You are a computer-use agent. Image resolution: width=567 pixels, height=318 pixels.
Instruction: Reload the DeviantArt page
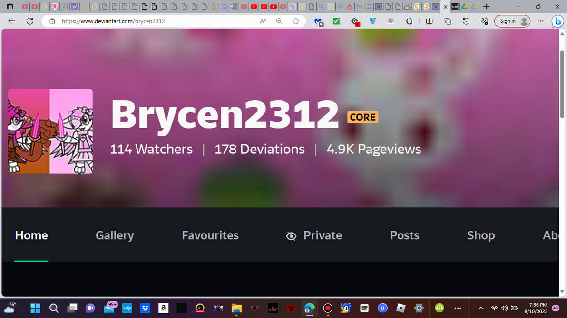pos(30,21)
